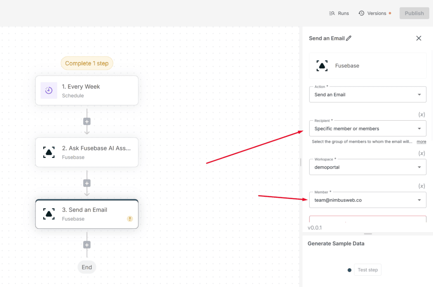Select the Ask Fusebase AI Assistant step
This screenshot has width=433, height=287.
click(87, 152)
